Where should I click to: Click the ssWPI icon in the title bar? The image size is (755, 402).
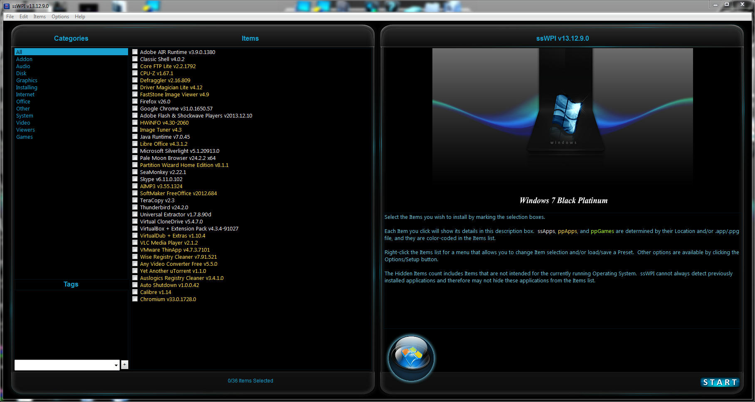(6, 6)
